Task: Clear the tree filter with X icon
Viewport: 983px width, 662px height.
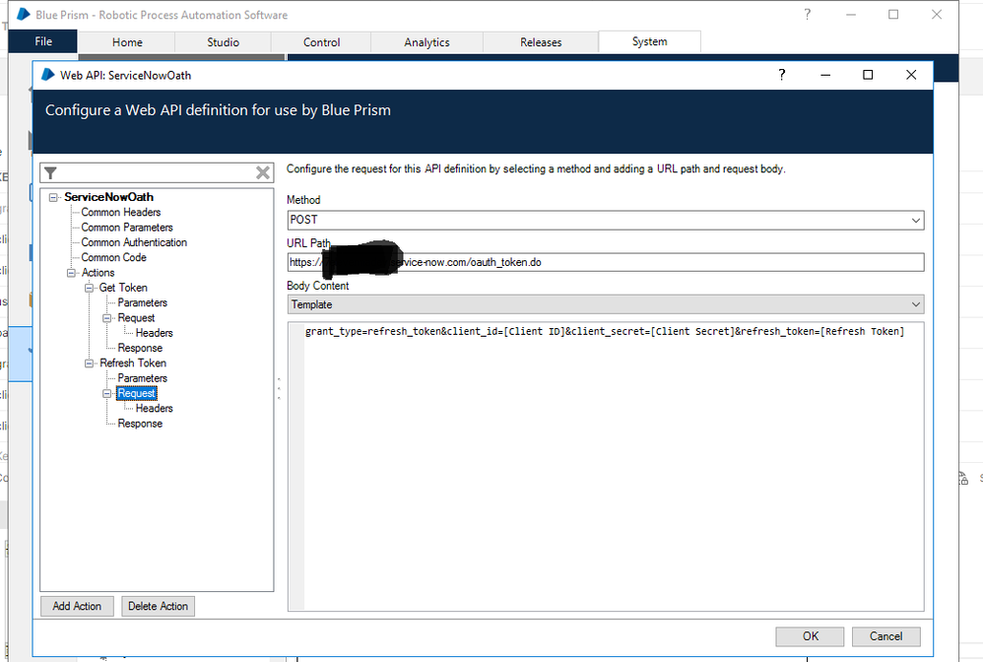Action: 263,173
